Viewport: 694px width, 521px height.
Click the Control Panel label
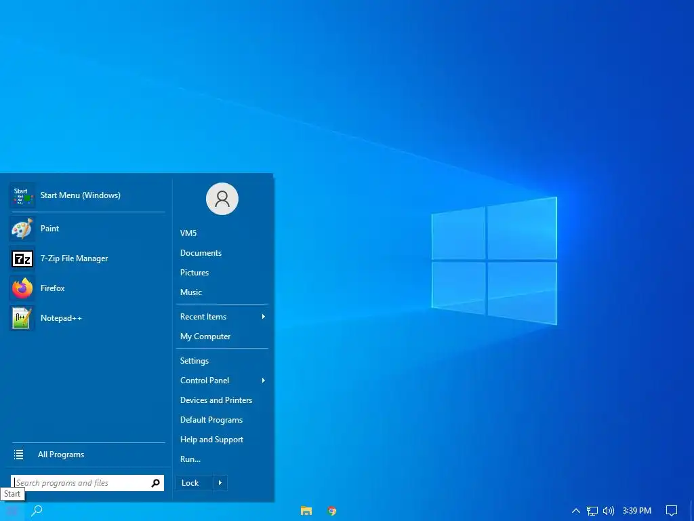(x=205, y=381)
